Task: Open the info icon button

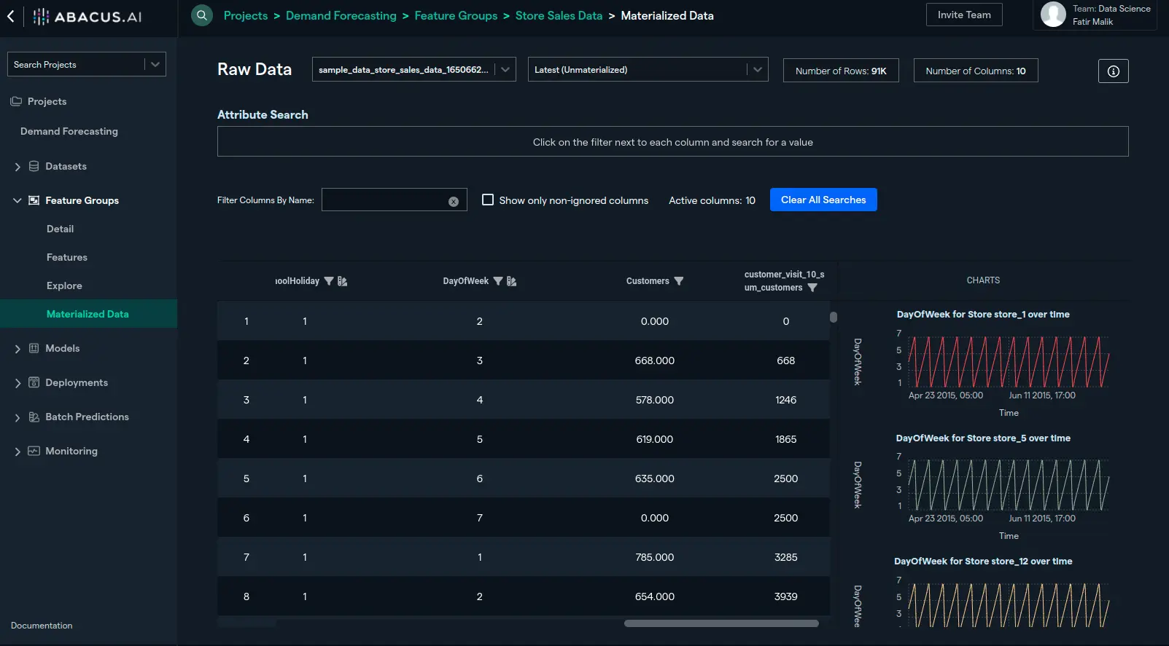Action: click(1113, 71)
